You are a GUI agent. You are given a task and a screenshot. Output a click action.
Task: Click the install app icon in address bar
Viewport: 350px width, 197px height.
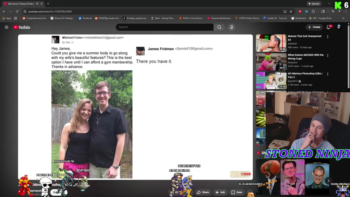285,11
